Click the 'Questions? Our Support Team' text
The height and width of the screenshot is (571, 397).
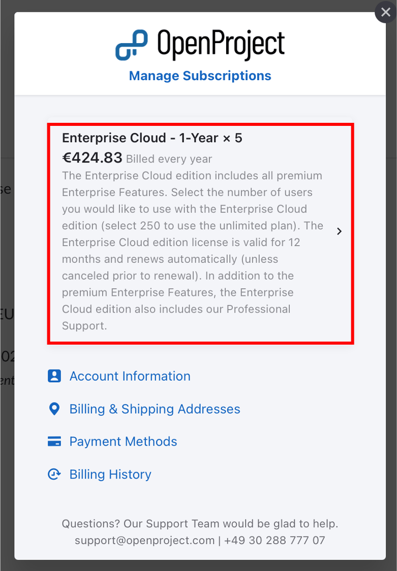(x=200, y=524)
